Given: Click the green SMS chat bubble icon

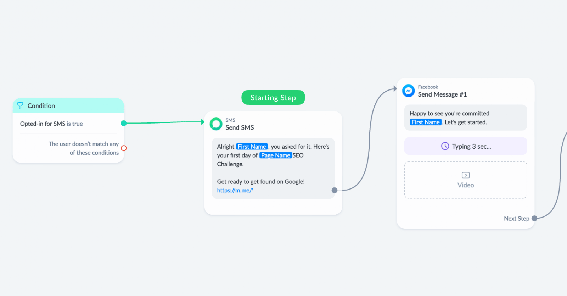Looking at the screenshot, I should 216,124.
